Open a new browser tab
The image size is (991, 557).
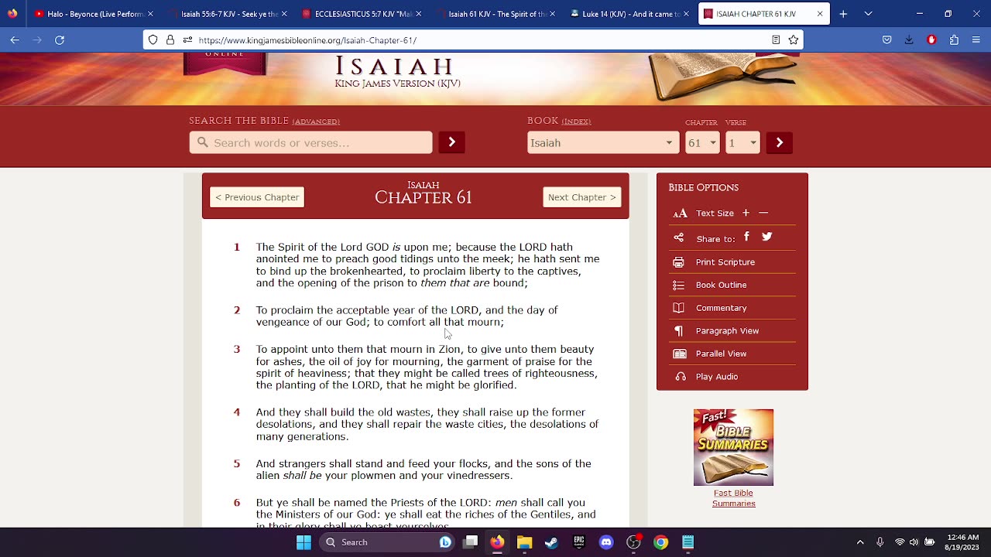[x=843, y=14]
